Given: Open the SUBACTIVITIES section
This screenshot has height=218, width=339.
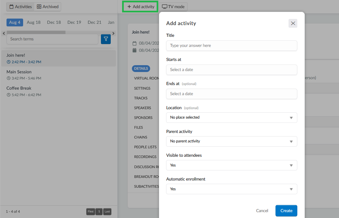Looking at the screenshot, I should pos(146,186).
